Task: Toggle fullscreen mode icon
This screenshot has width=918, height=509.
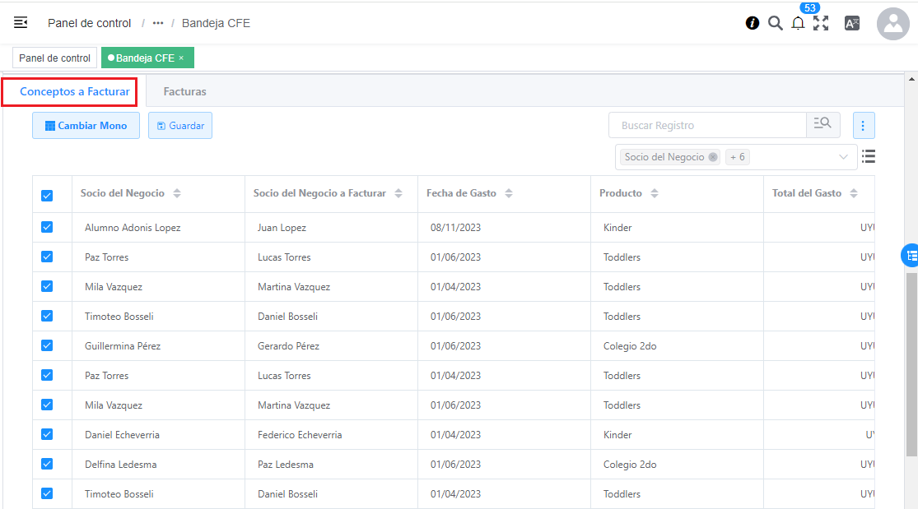Action: pos(821,24)
